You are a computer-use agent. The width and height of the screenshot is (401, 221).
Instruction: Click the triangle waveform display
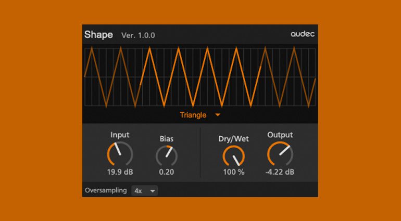click(x=200, y=77)
